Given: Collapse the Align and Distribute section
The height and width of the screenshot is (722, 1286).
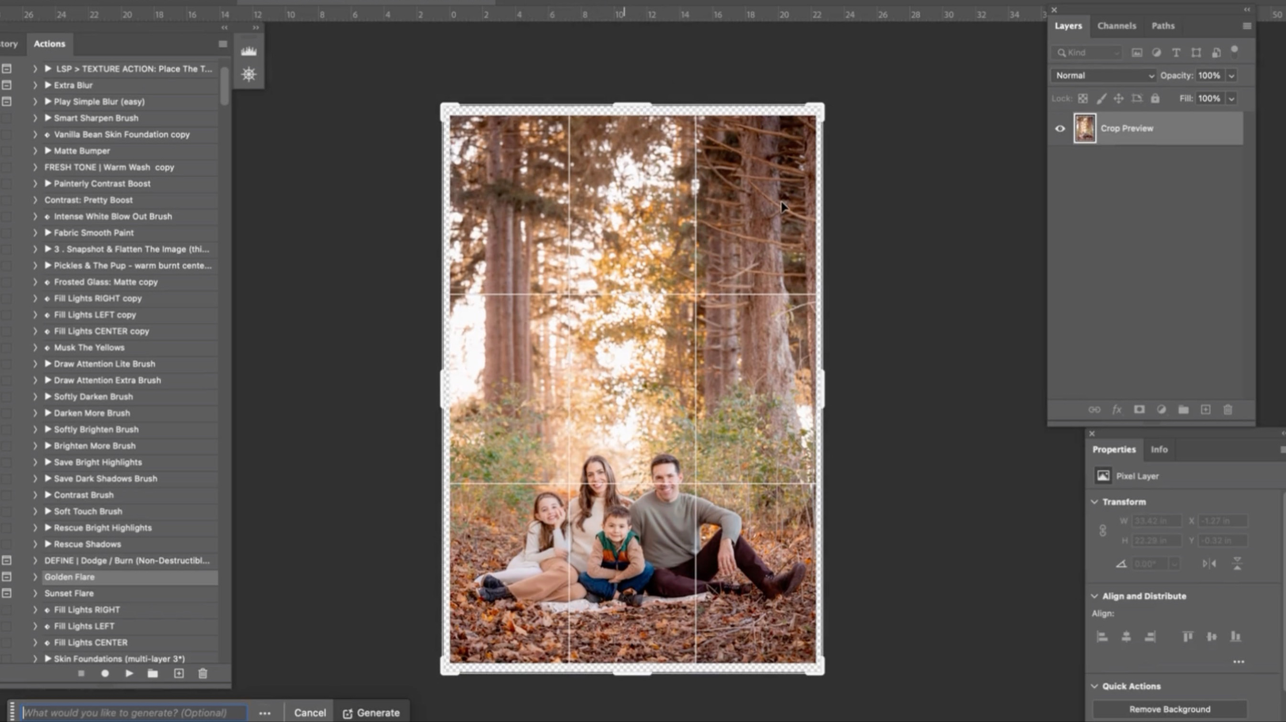Looking at the screenshot, I should (x=1095, y=596).
